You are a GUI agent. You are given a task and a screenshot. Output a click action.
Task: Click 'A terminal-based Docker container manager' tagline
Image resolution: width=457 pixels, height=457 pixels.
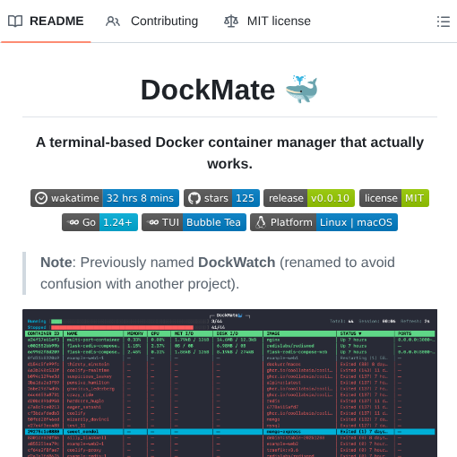(x=229, y=152)
